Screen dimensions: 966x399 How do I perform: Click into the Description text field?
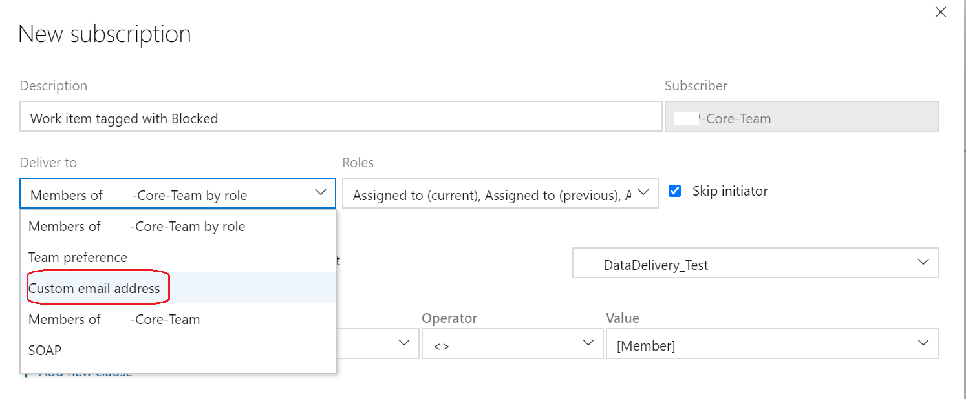[x=340, y=117]
